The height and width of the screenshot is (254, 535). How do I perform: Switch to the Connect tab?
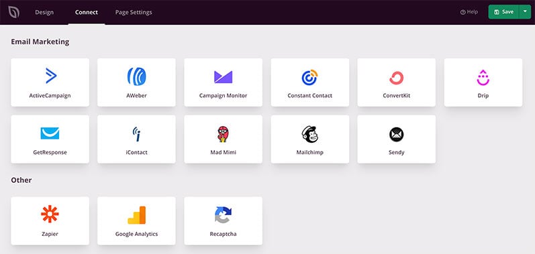coord(87,12)
